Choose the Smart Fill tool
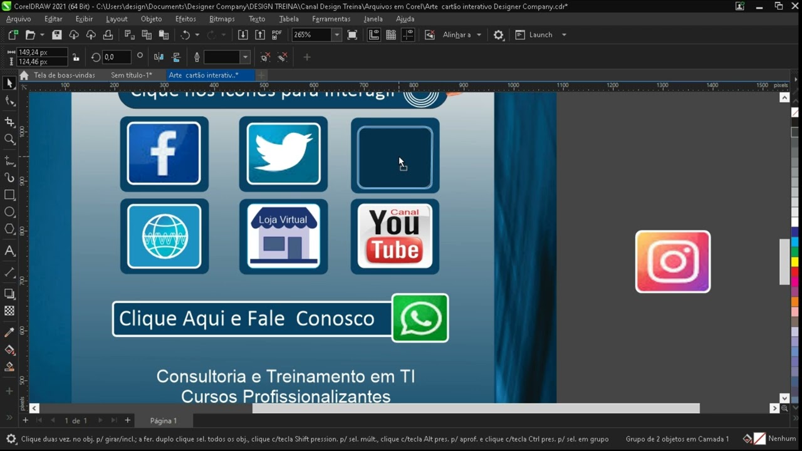Viewport: 802px width, 451px height. click(x=9, y=366)
